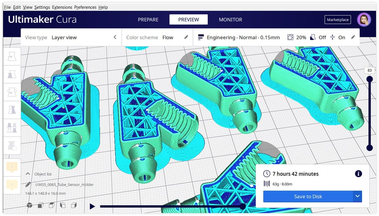Select the Scale tool in left toolbar

point(12,74)
